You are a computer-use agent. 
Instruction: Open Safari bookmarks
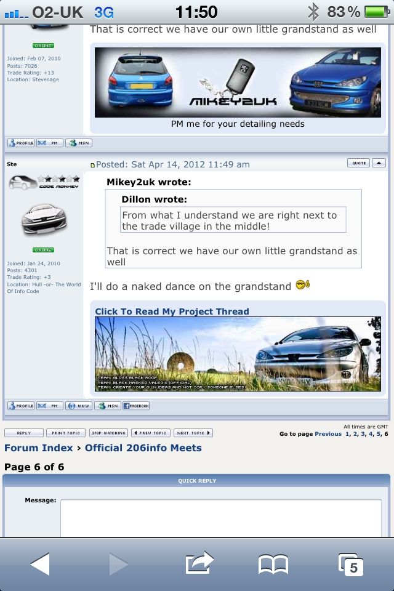click(x=273, y=563)
